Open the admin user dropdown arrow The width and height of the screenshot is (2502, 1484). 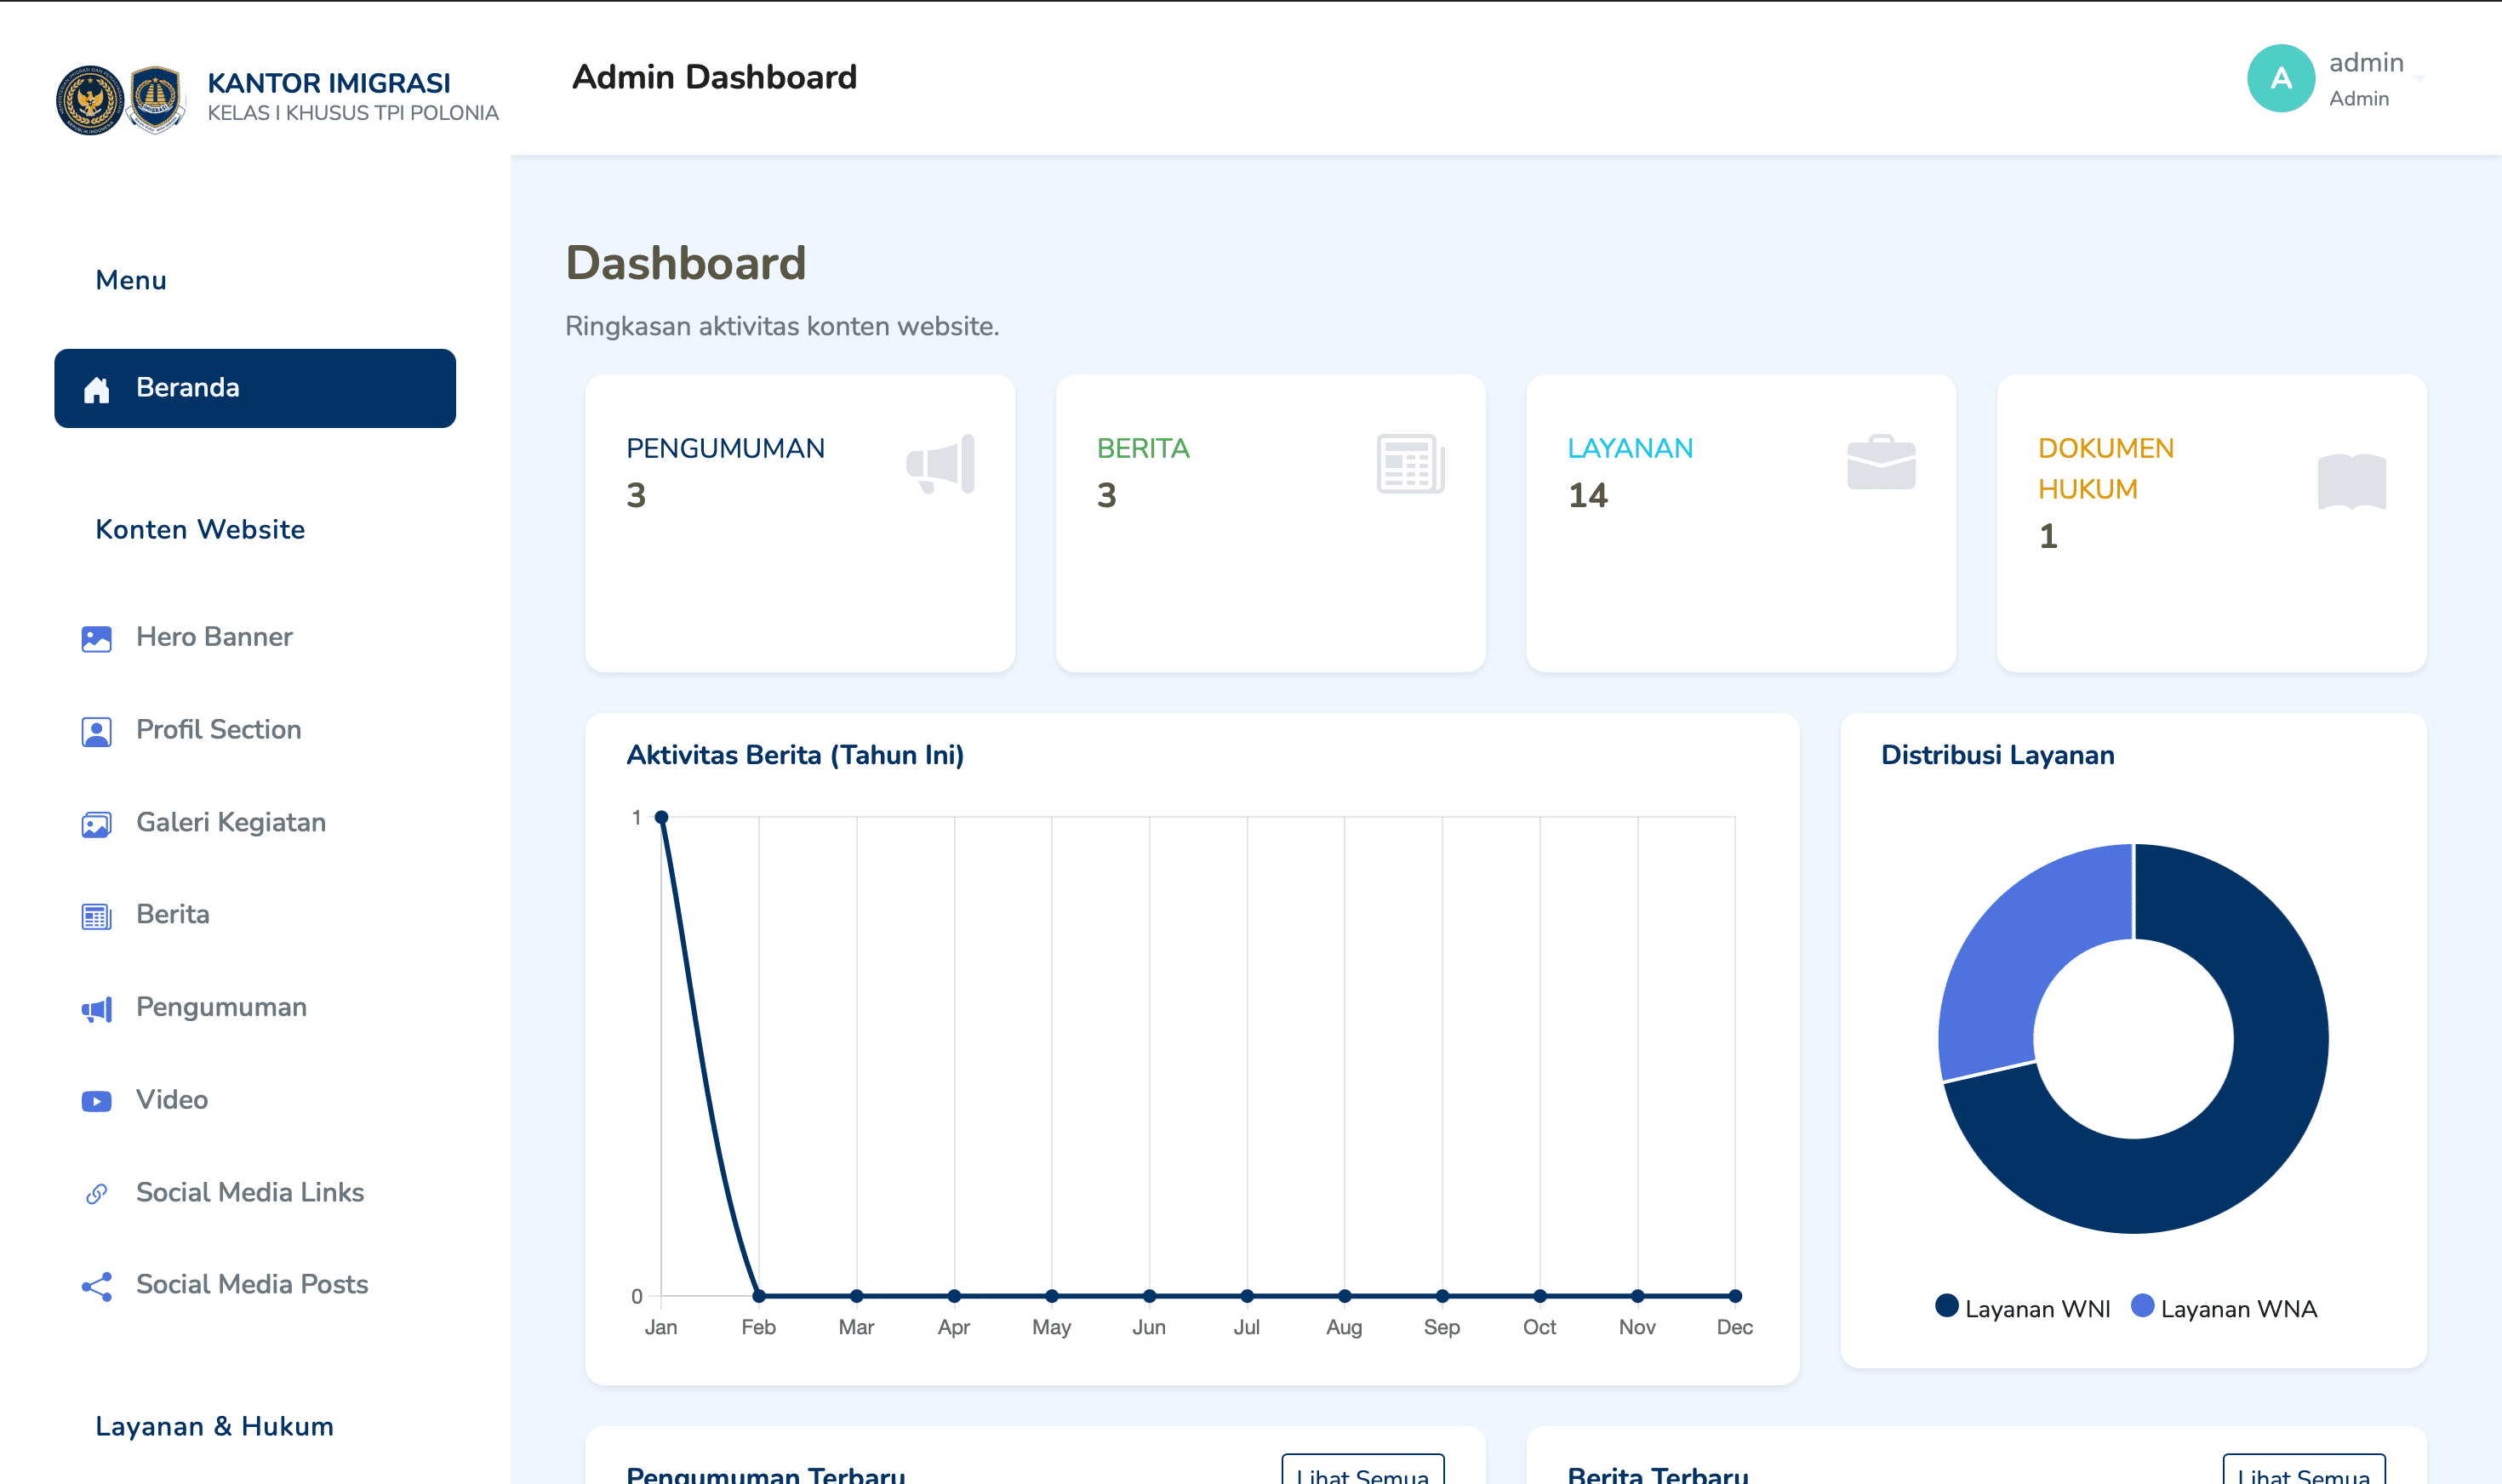[2419, 78]
